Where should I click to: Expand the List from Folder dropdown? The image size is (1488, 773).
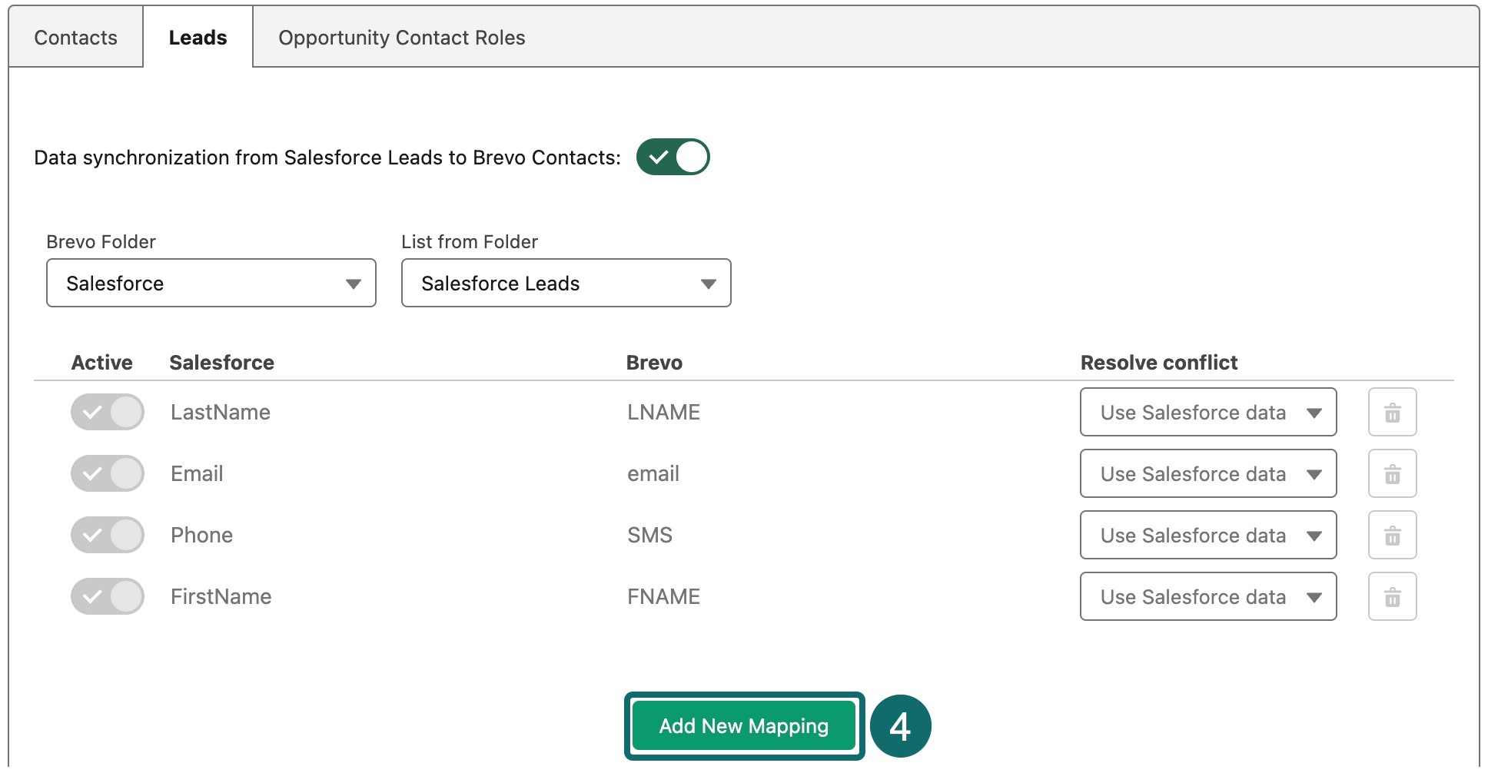coord(566,284)
